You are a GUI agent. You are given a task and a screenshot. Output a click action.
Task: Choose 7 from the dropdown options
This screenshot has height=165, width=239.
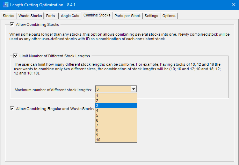point(116,125)
